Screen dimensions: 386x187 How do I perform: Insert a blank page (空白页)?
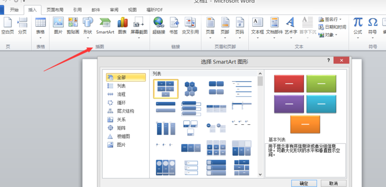[7, 26]
